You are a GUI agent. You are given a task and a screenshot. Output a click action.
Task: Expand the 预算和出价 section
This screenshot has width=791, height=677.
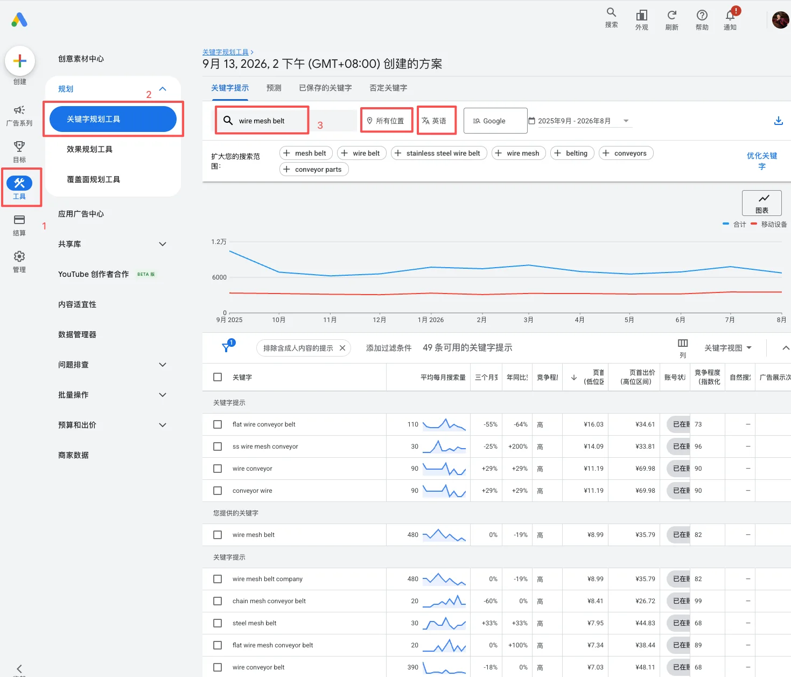163,425
